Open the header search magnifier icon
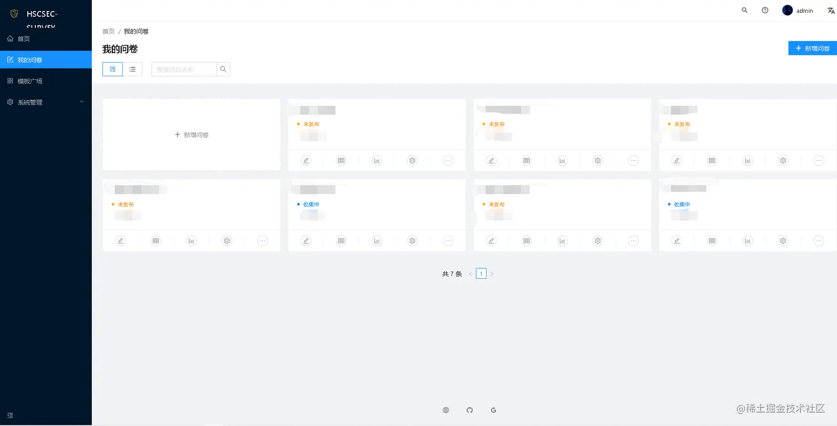Image resolution: width=837 pixels, height=426 pixels. pyautogui.click(x=745, y=11)
